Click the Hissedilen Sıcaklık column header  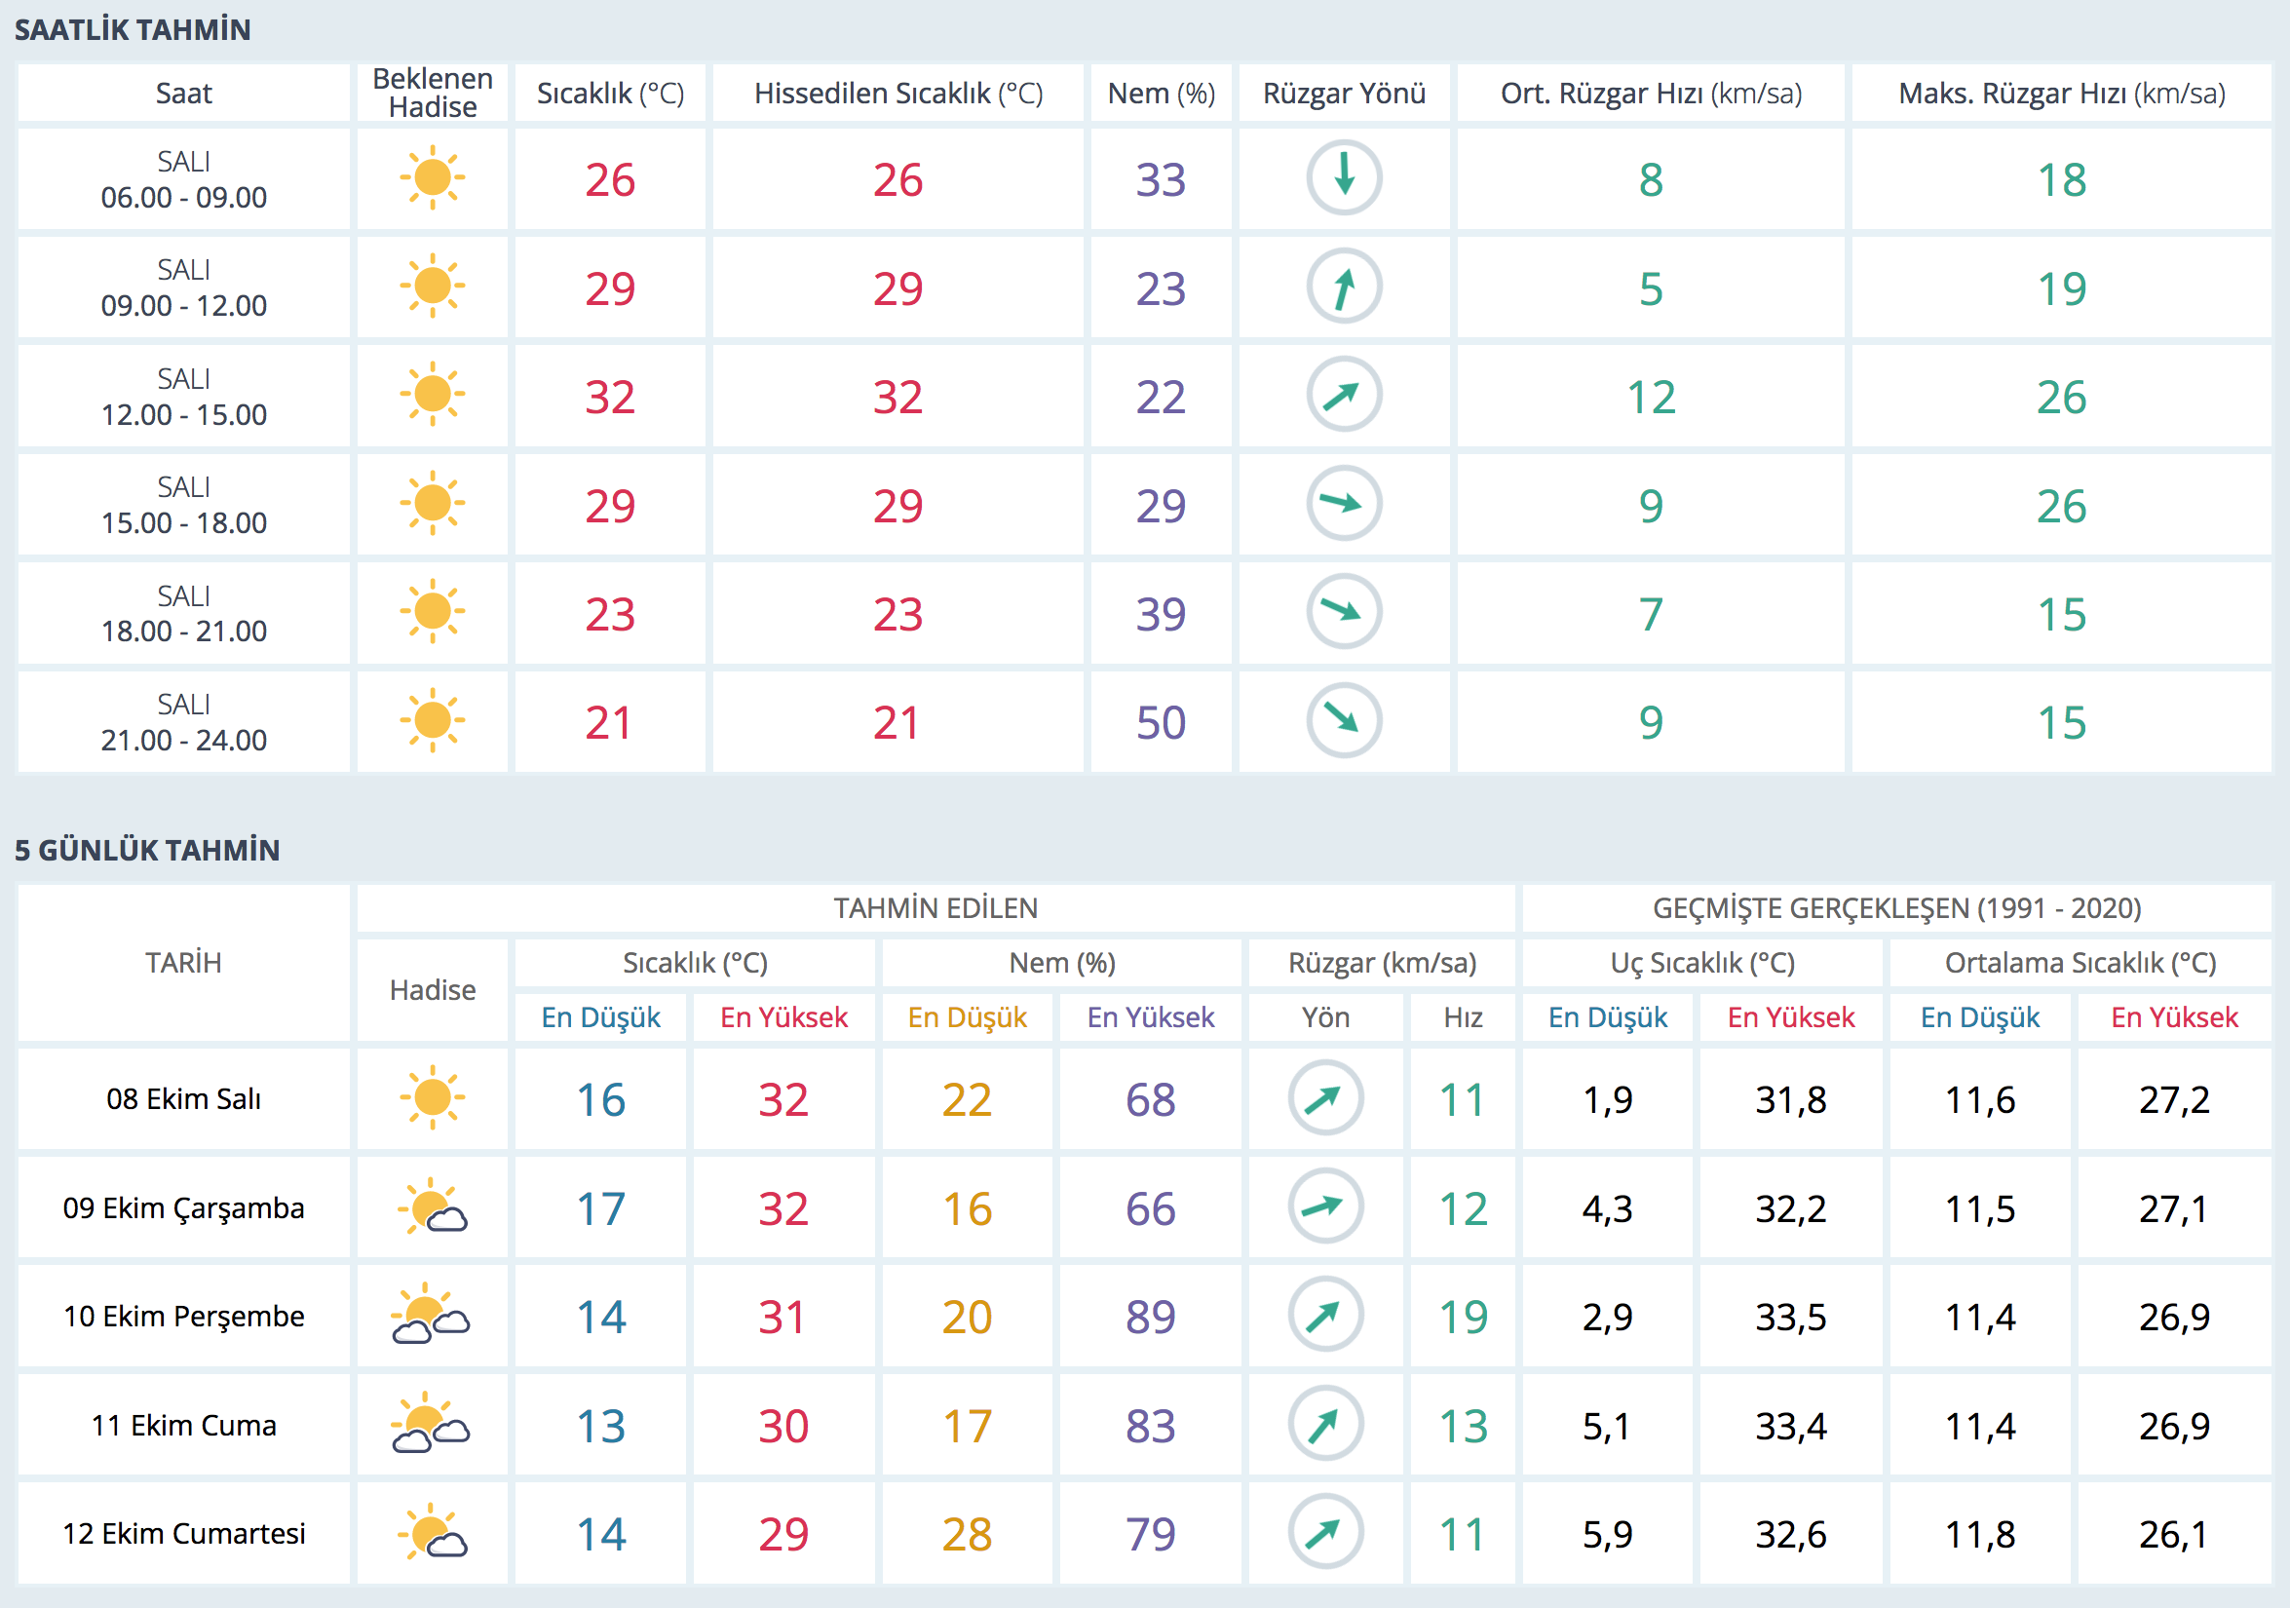897,94
